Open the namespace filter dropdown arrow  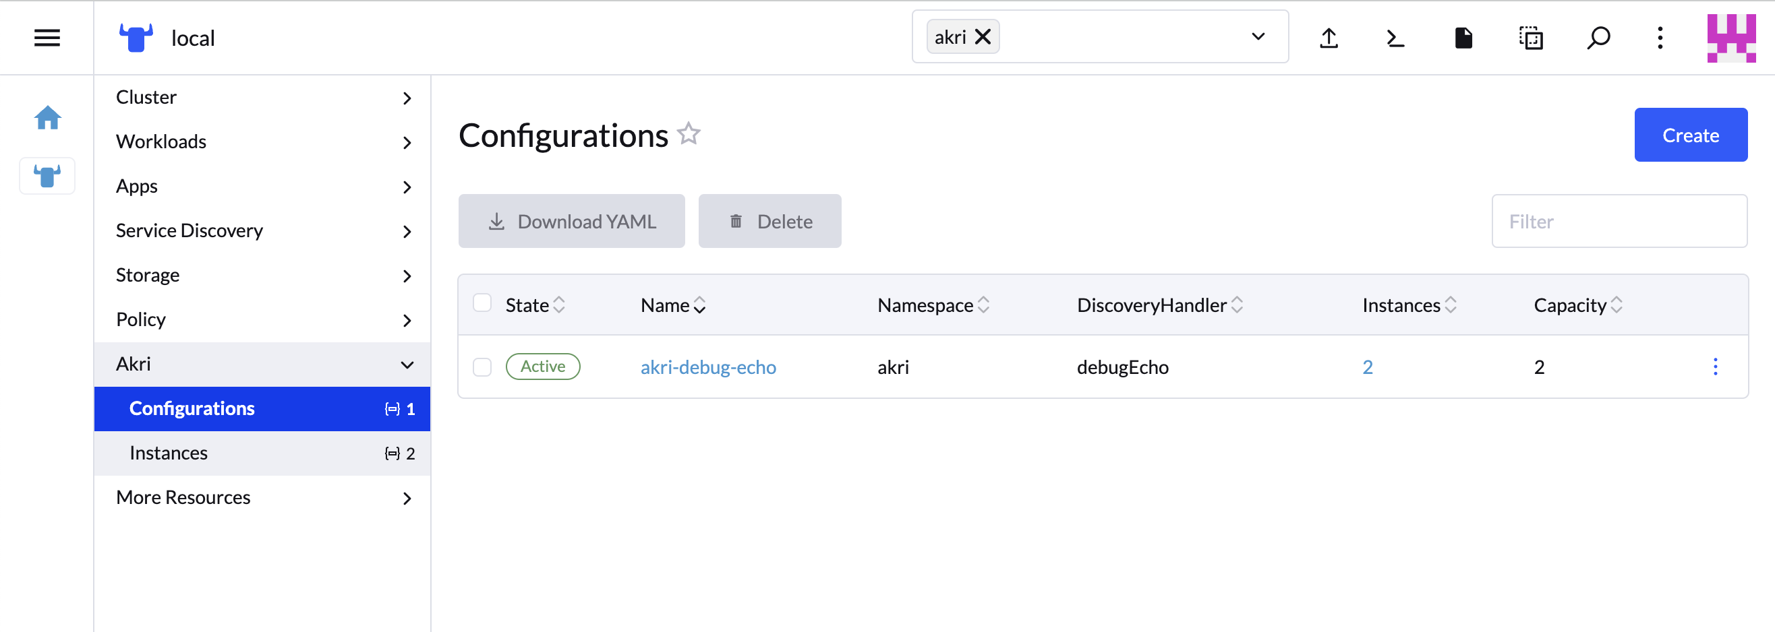(x=1258, y=36)
